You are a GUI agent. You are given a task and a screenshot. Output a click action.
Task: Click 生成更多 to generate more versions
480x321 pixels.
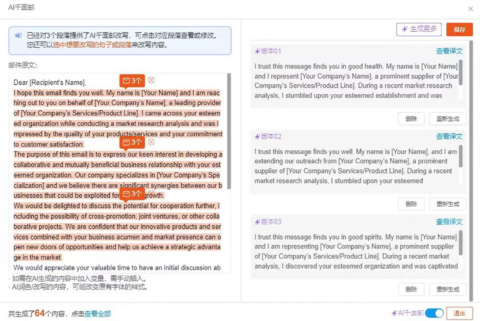coord(418,29)
